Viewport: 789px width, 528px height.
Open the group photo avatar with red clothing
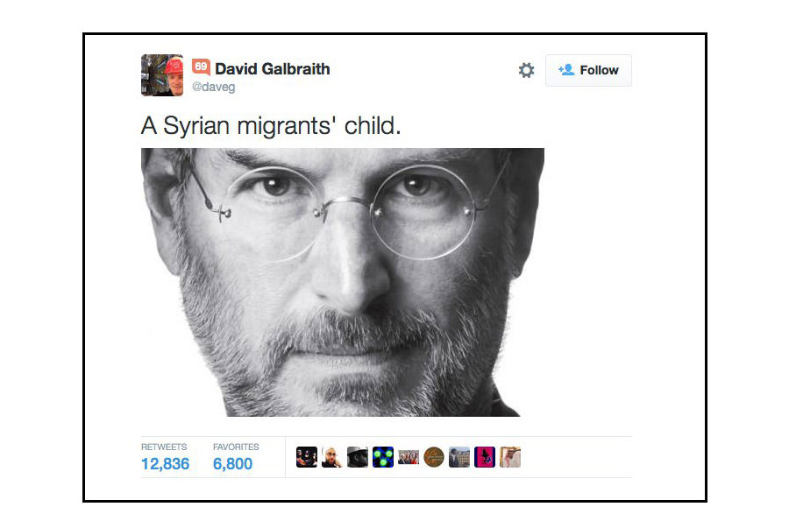click(x=409, y=457)
